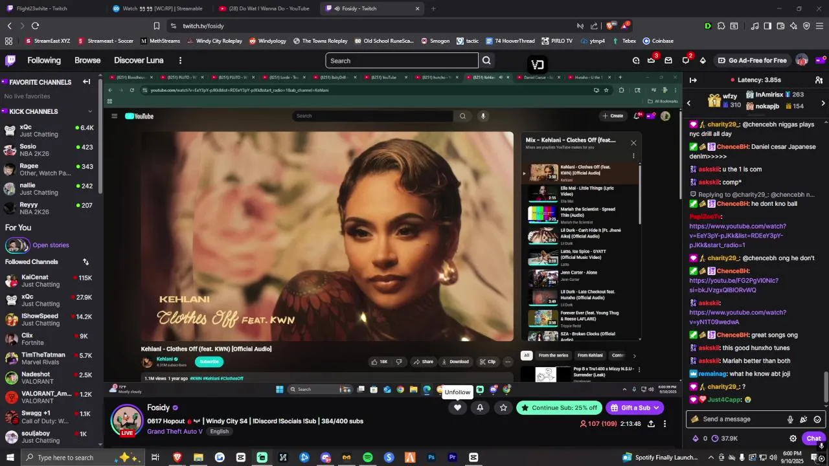Open Browse page
Viewport: 829px width, 466px height.
(x=87, y=60)
